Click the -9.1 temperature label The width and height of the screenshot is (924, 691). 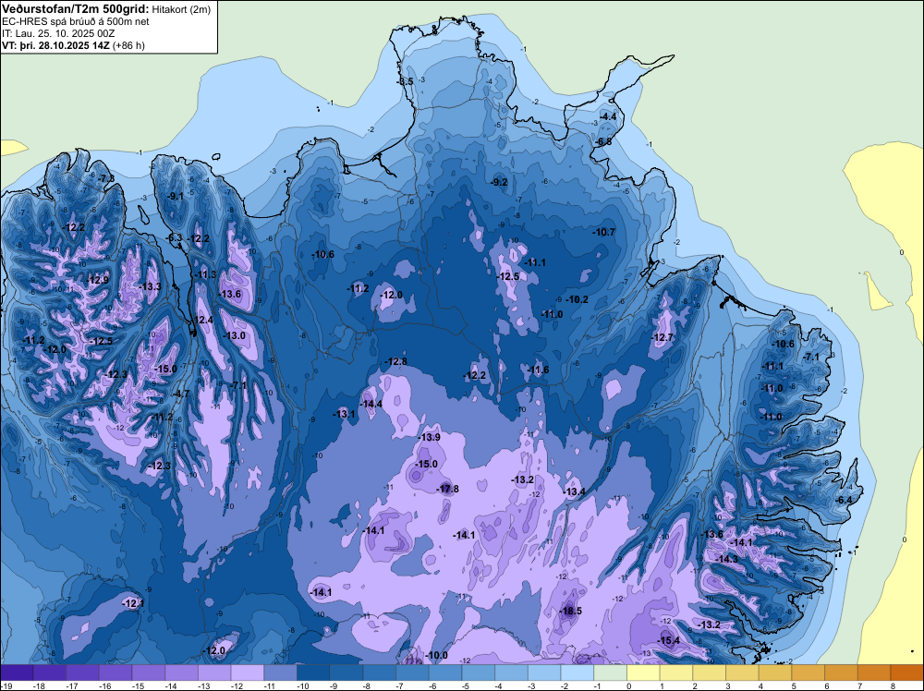pos(175,196)
